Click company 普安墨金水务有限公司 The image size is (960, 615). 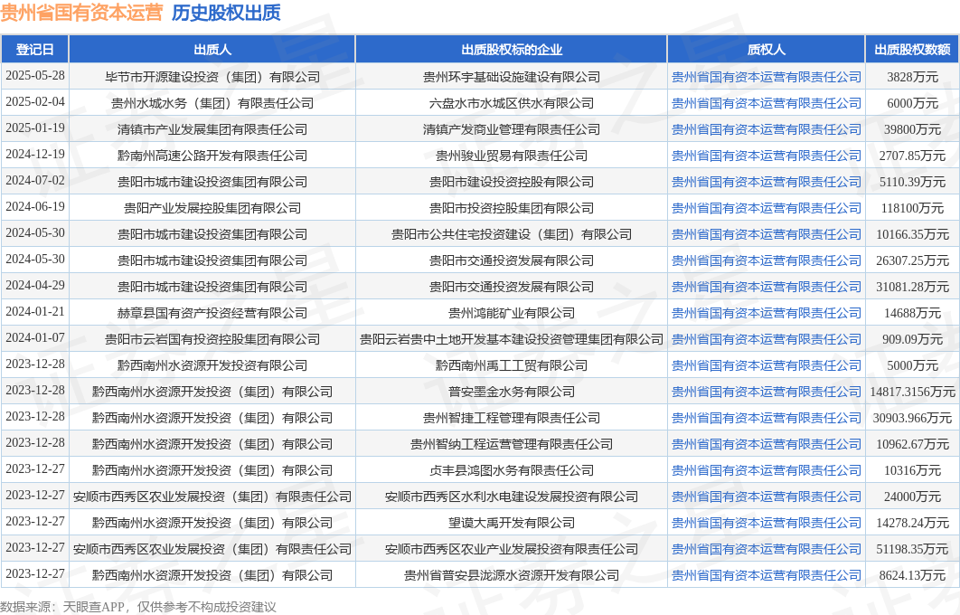(512, 392)
